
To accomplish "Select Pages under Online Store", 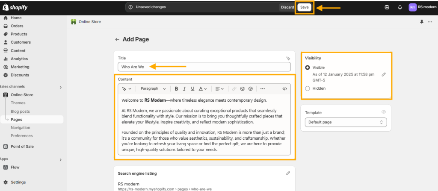I will [x=32, y=120].
